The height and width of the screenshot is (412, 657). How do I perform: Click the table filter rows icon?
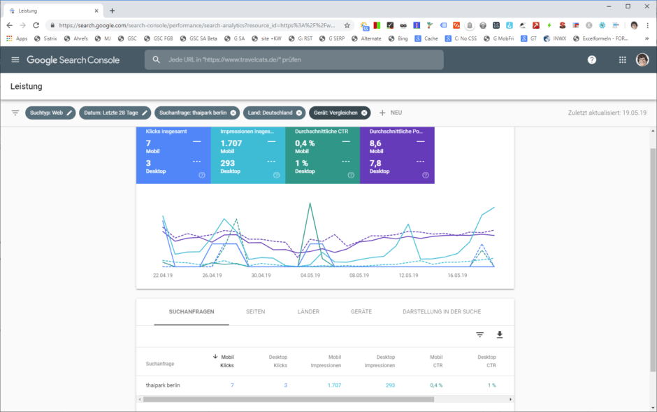pos(479,334)
